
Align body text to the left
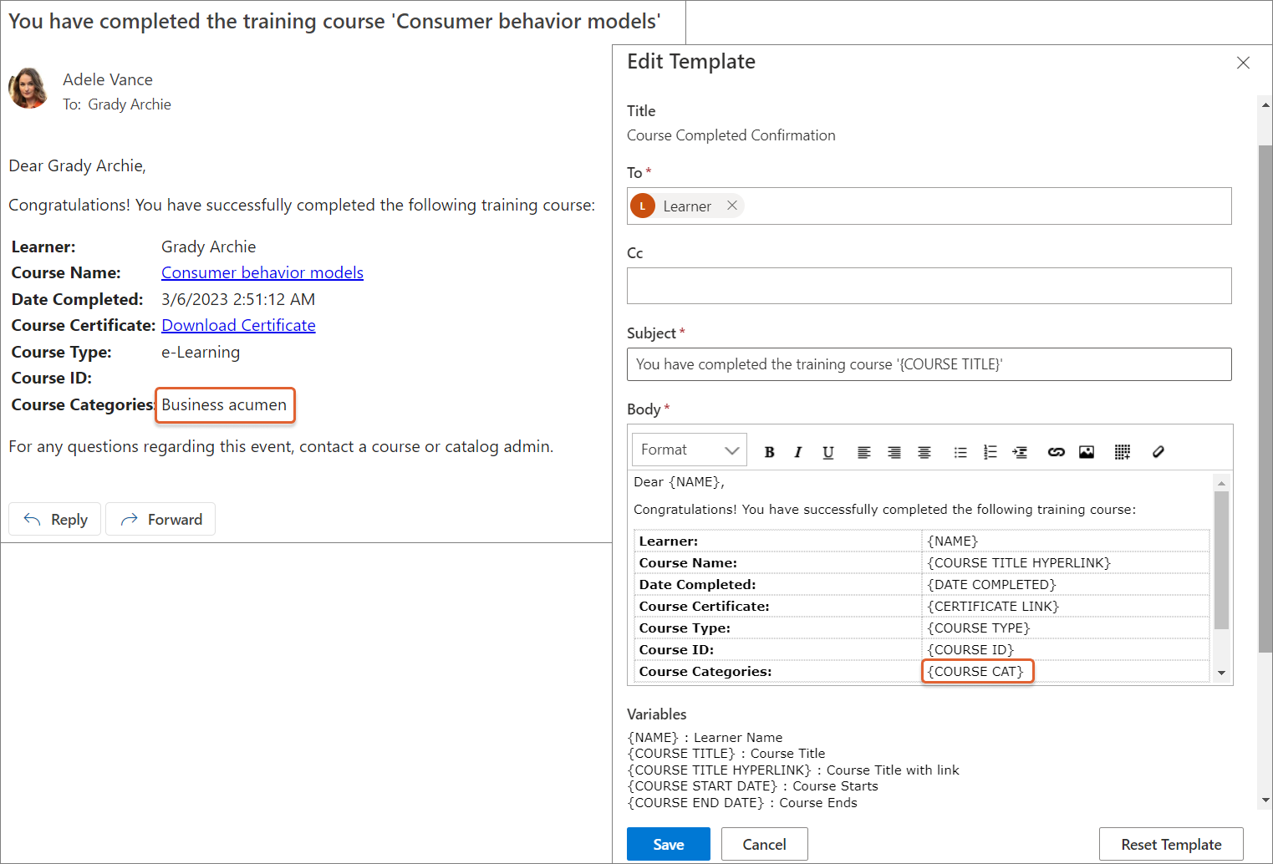pos(863,452)
